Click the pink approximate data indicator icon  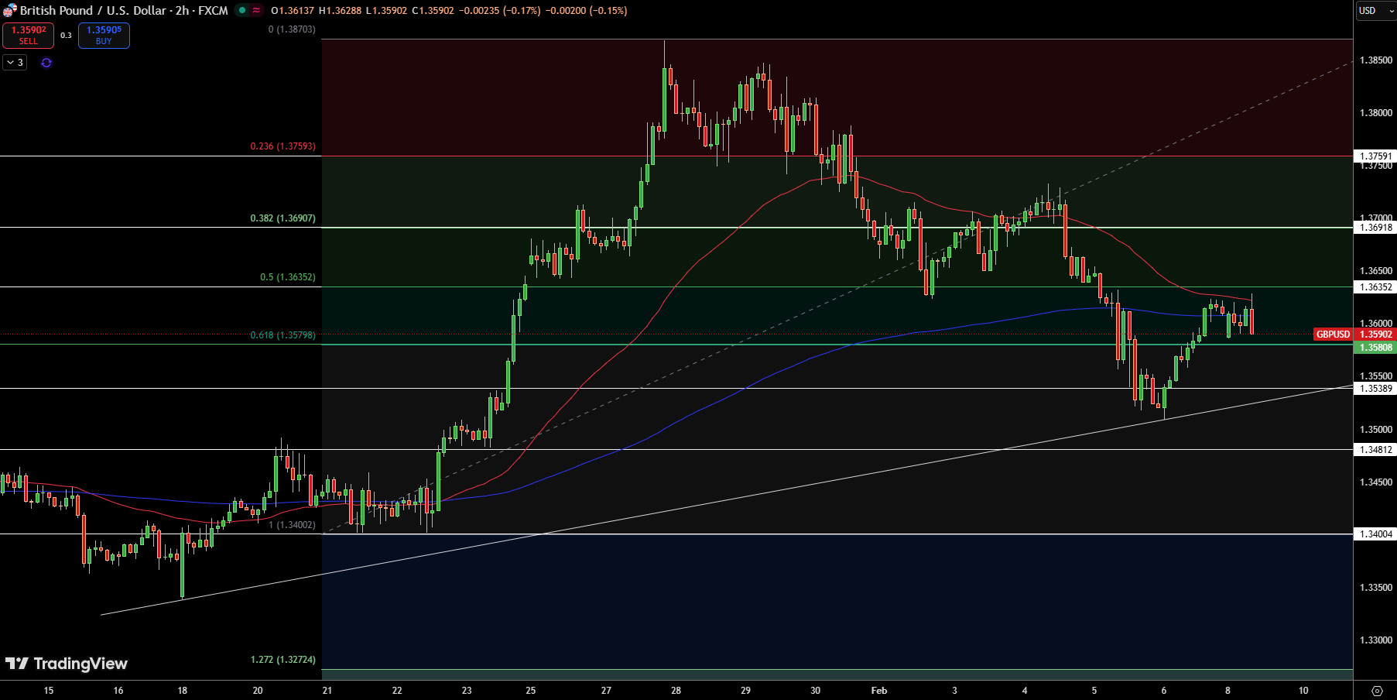(x=256, y=10)
